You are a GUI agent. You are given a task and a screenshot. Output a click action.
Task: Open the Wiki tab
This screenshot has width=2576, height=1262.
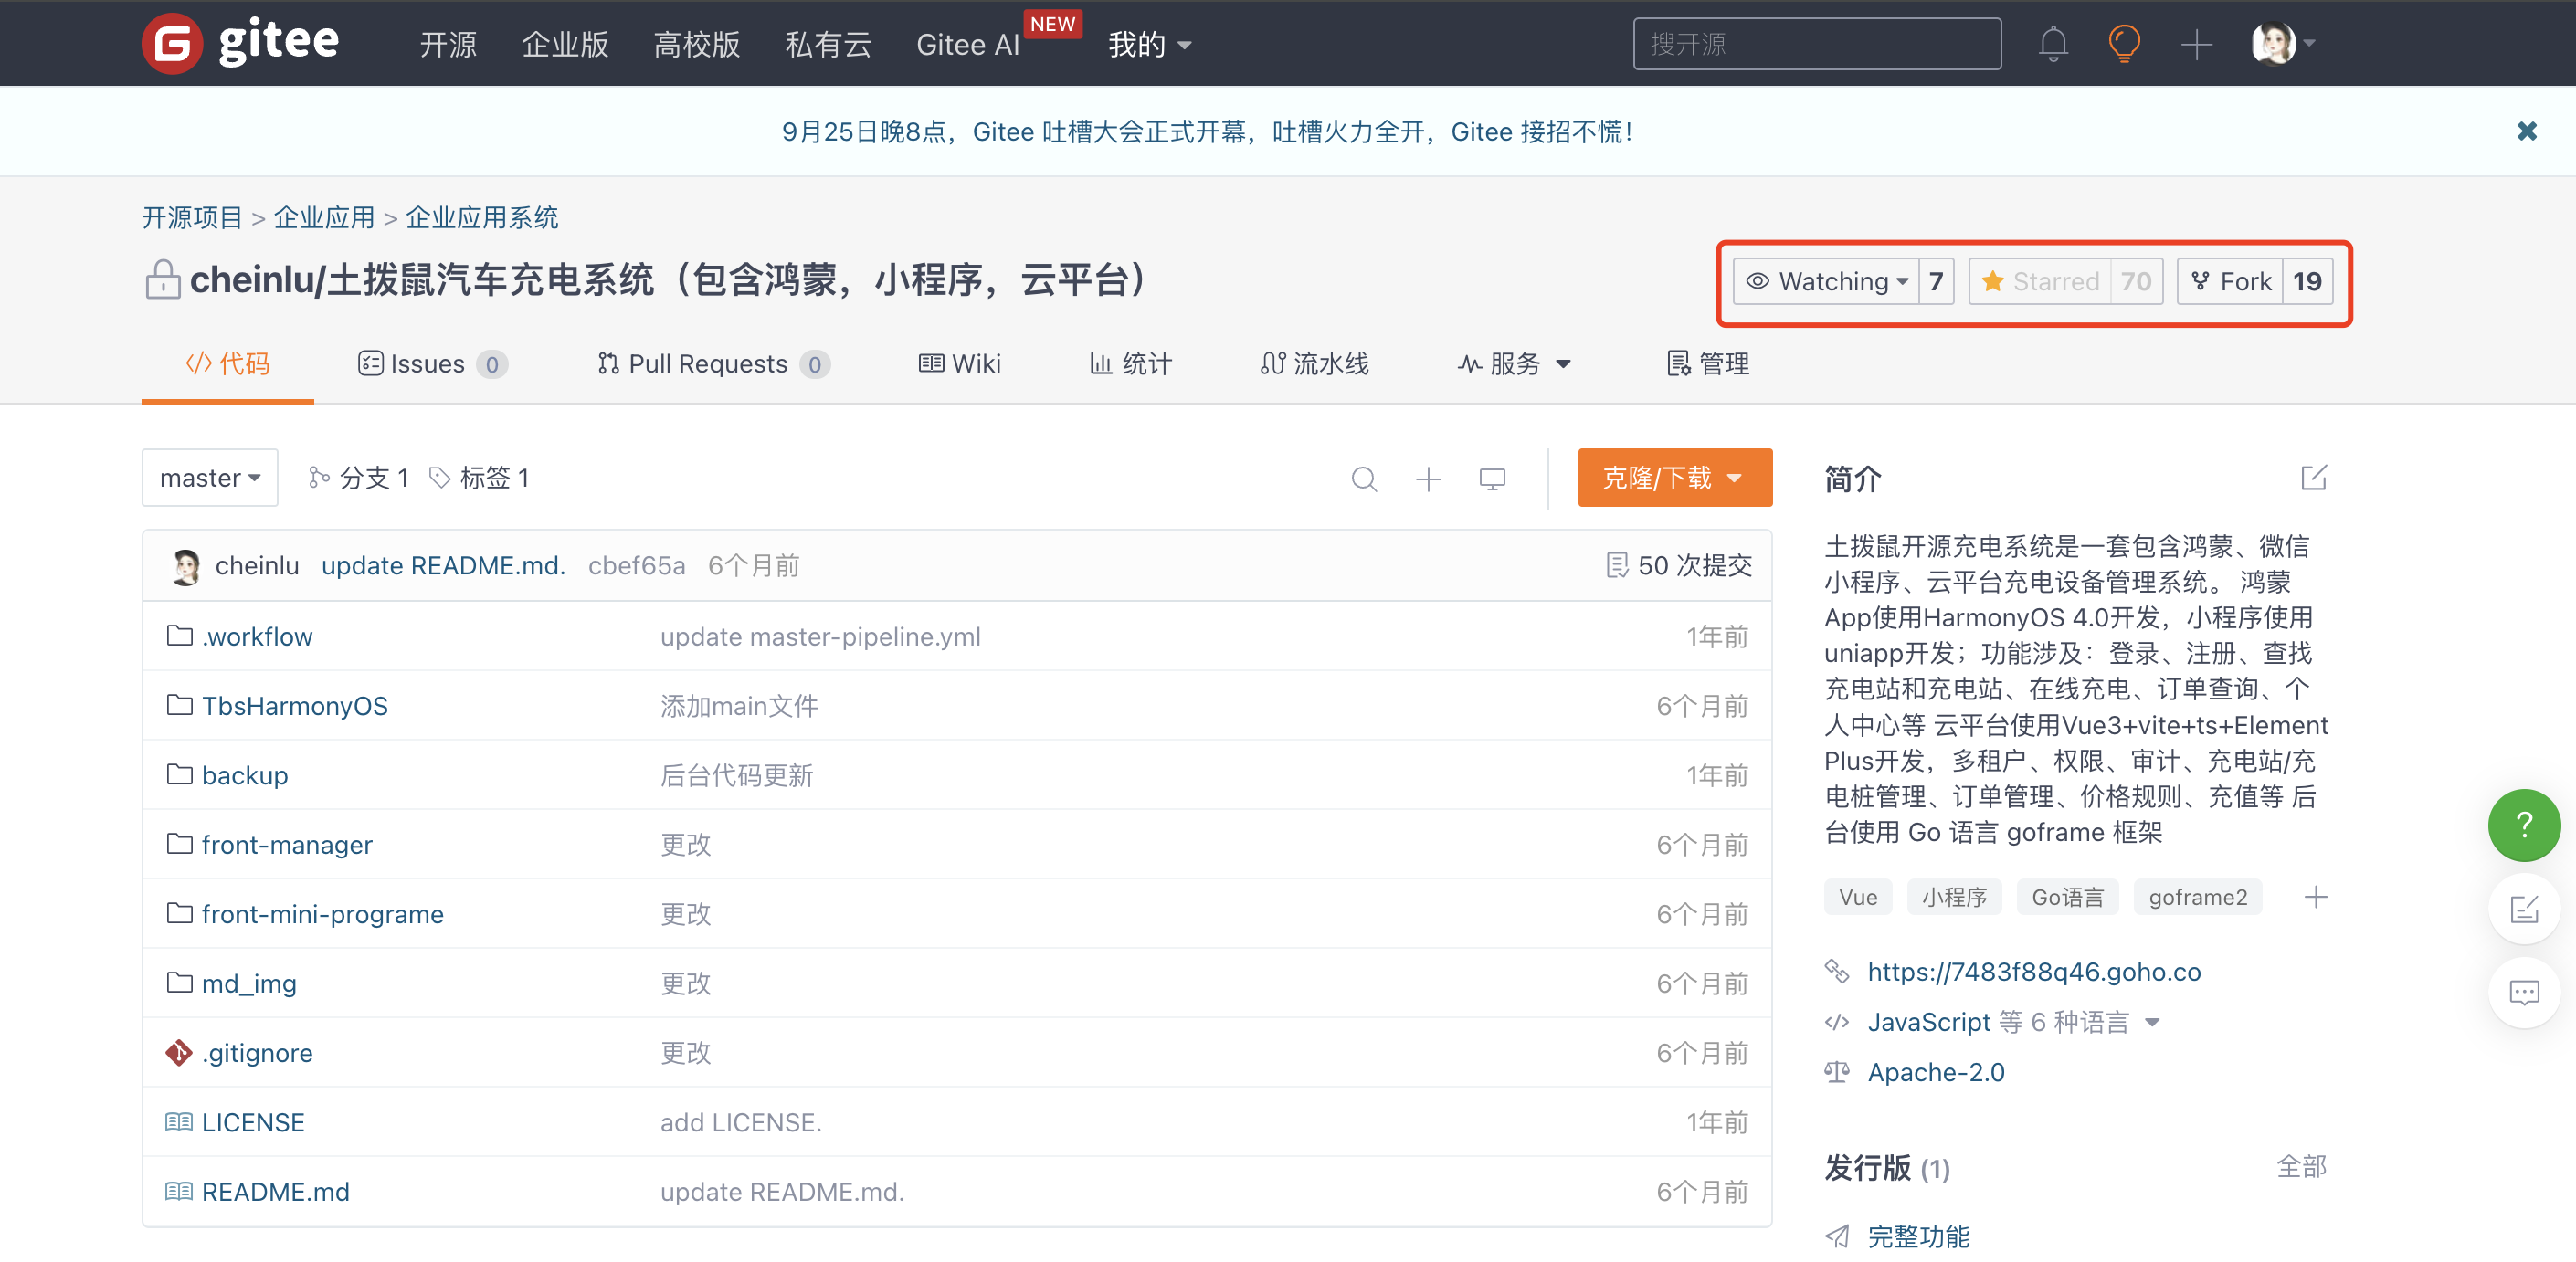[959, 364]
